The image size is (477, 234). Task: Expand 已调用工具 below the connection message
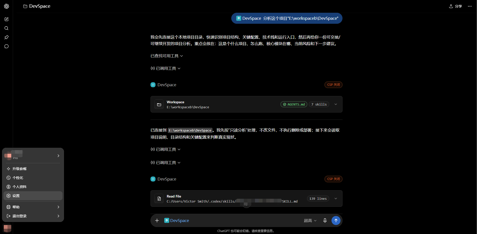(x=165, y=149)
